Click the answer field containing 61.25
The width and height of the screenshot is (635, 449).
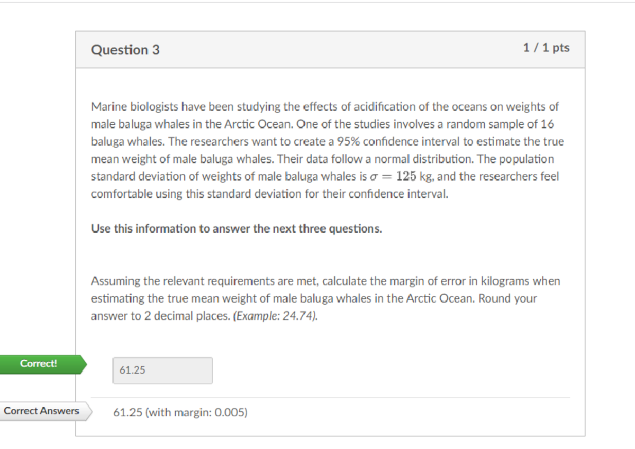click(162, 370)
